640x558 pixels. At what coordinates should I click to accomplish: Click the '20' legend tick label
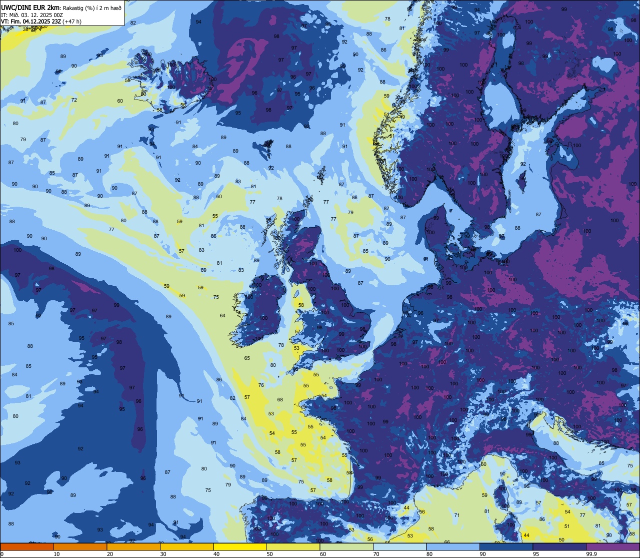click(x=110, y=554)
